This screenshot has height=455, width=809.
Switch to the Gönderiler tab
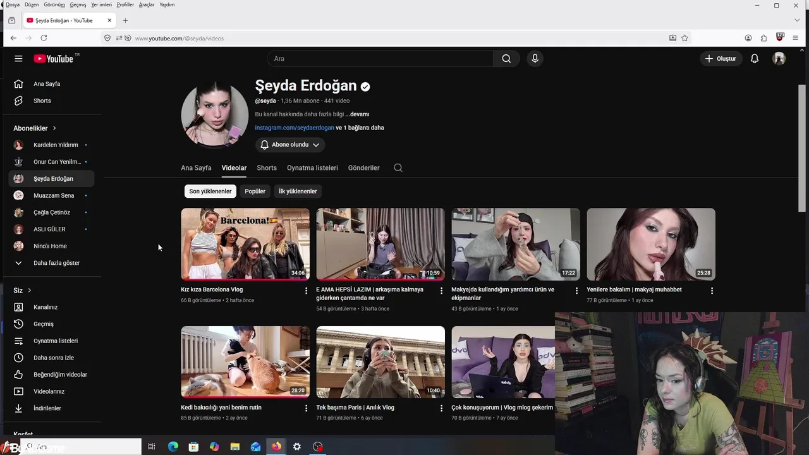click(x=363, y=168)
